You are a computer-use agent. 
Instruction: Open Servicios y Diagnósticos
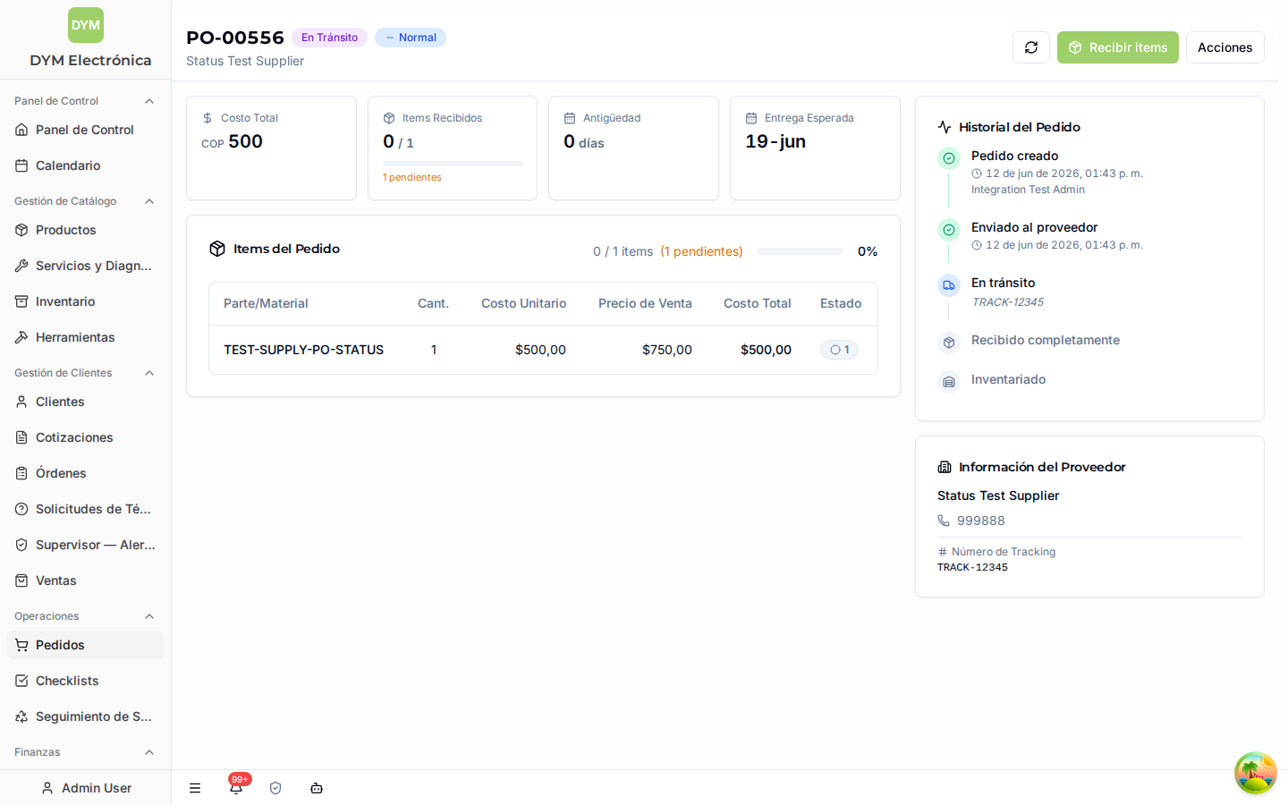pyautogui.click(x=85, y=266)
